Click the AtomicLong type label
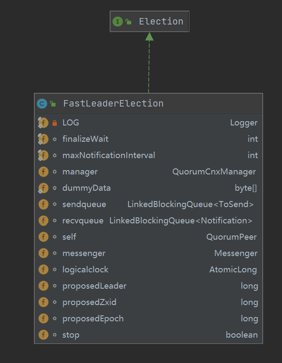 click(233, 270)
